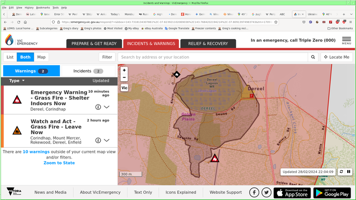Sort by the Updated column
The height and width of the screenshot is (200, 356).
pyautogui.click(x=101, y=81)
